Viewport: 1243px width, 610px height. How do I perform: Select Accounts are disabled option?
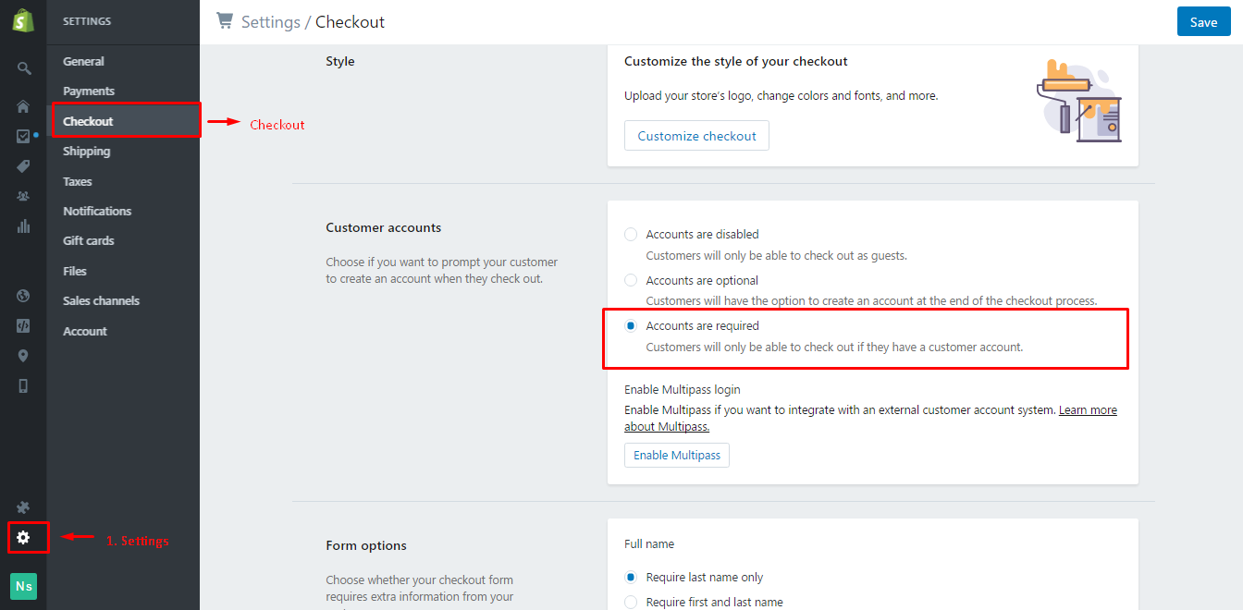(x=631, y=235)
